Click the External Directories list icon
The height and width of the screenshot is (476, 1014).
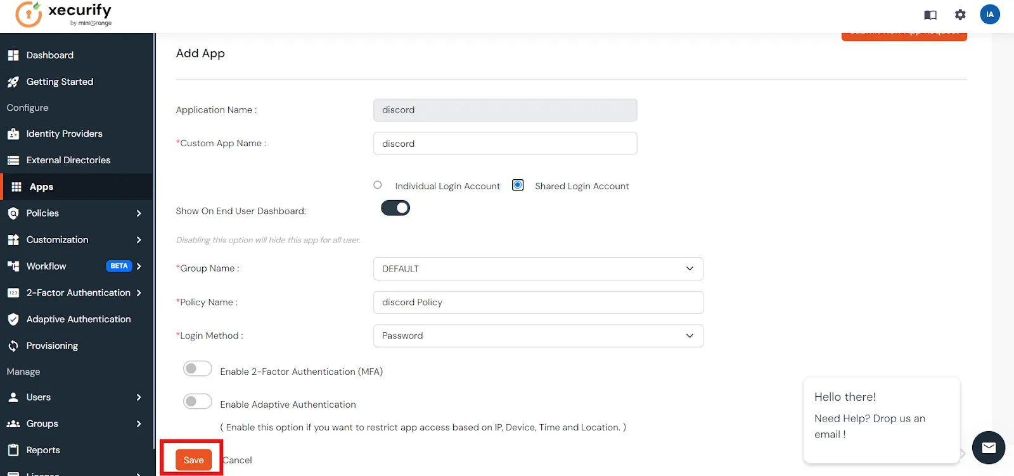coord(13,160)
